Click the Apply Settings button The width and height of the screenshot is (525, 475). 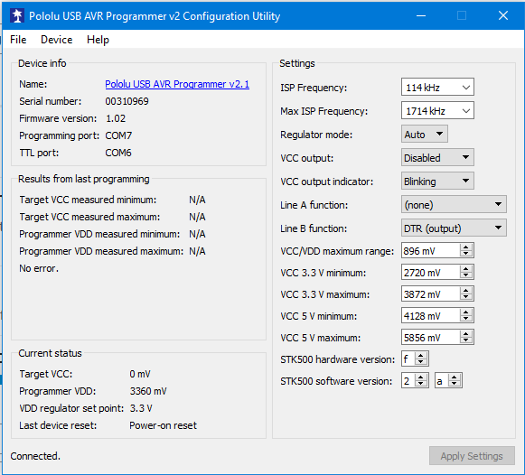[x=472, y=456]
